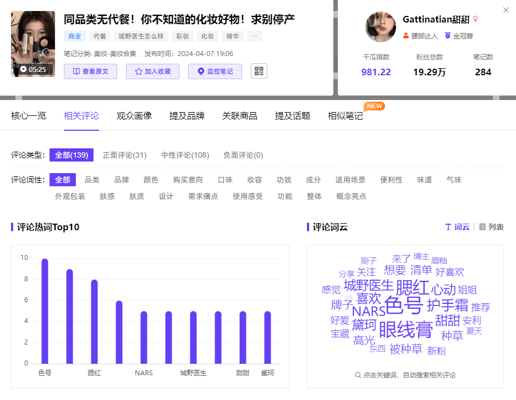The width and height of the screenshot is (516, 400).
Task: Switch to 列表 view
Action: tap(491, 227)
